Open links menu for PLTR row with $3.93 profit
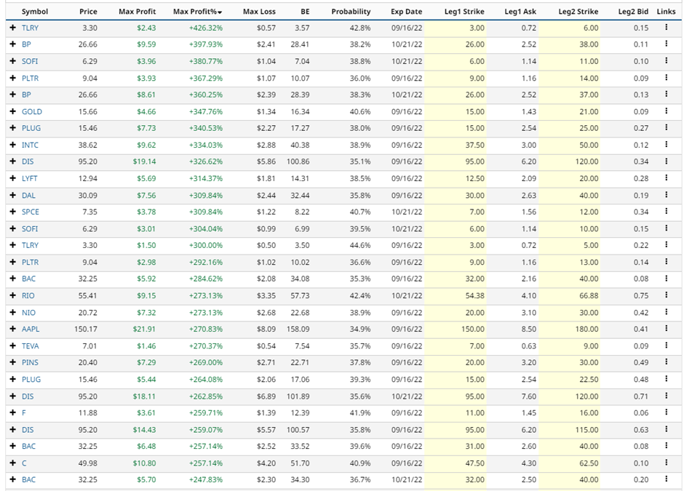 click(666, 78)
